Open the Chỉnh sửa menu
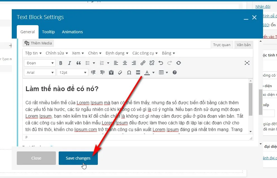 (x=57, y=53)
